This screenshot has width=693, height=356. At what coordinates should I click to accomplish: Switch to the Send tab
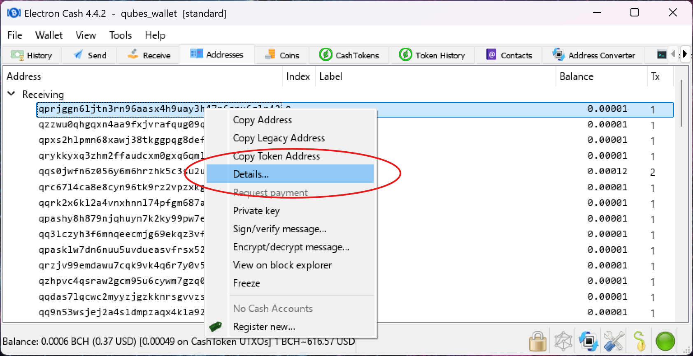[x=89, y=55]
